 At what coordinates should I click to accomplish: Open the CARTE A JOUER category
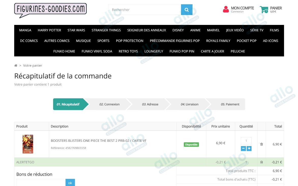212,52
